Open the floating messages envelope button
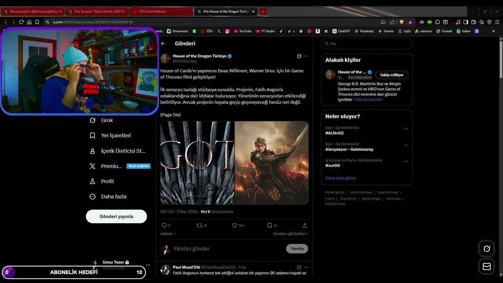This screenshot has width=503, height=283. click(x=486, y=266)
